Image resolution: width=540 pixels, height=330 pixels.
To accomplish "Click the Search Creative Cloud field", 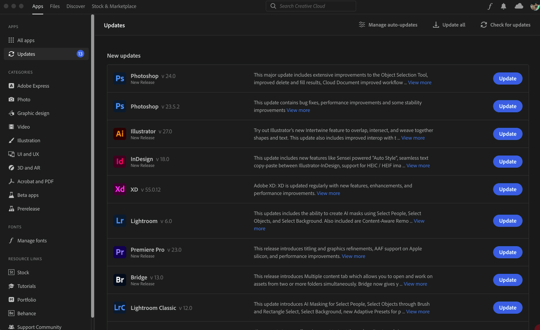I will coord(311,6).
